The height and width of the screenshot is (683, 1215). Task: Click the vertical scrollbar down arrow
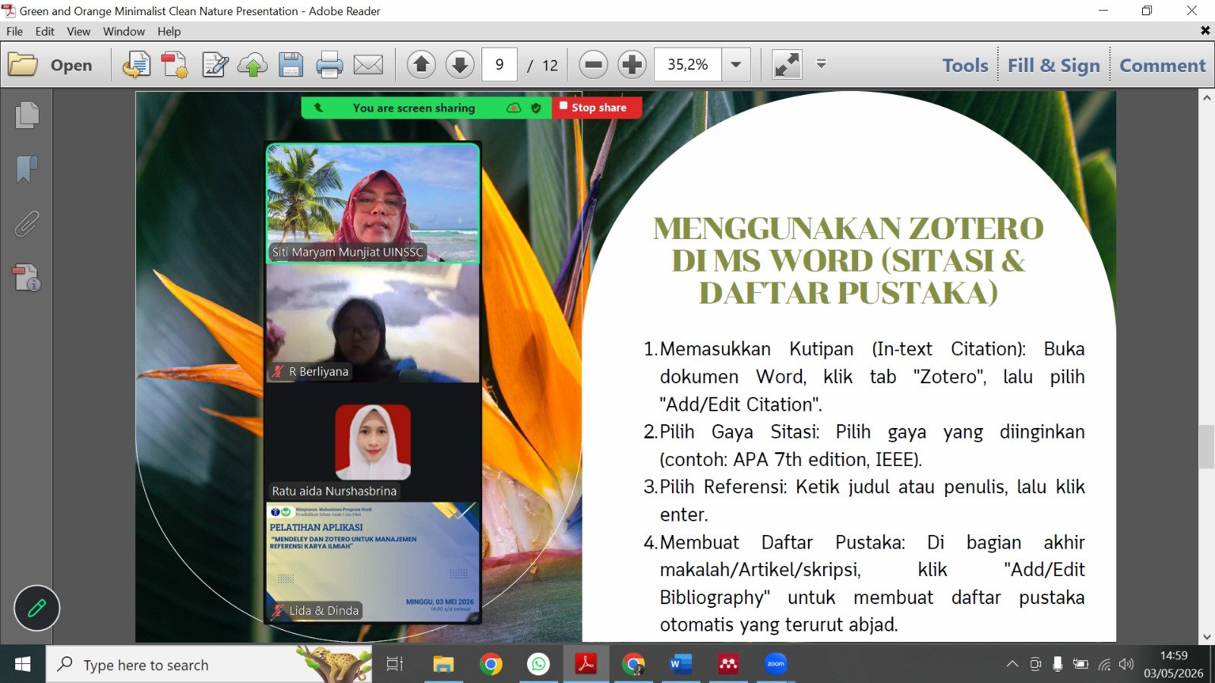tap(1207, 637)
